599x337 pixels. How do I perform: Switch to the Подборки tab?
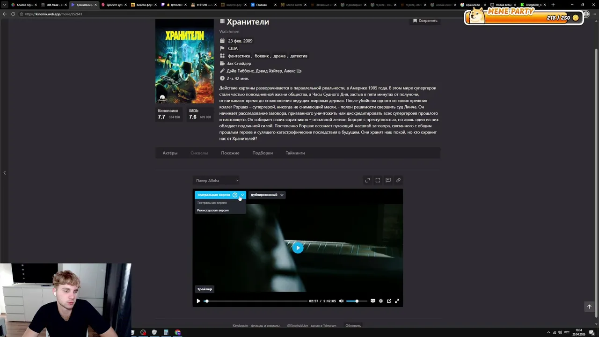pyautogui.click(x=263, y=153)
